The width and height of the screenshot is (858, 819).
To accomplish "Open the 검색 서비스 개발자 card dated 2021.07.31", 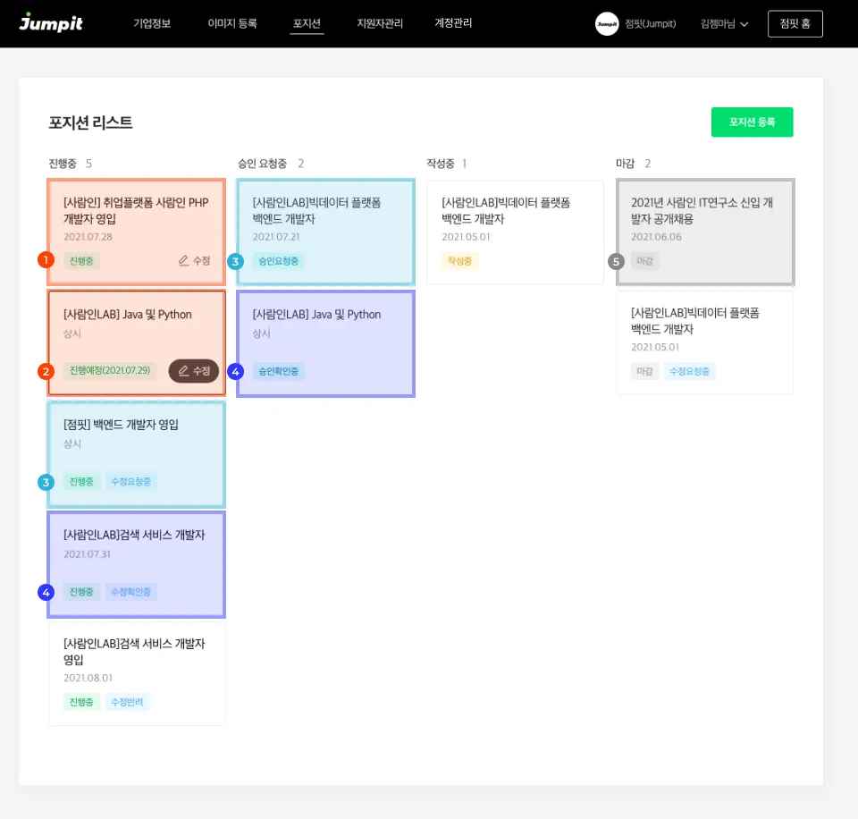I will coord(136,564).
